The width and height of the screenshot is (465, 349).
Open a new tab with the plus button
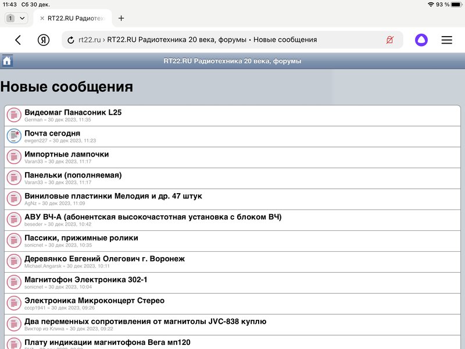click(121, 17)
